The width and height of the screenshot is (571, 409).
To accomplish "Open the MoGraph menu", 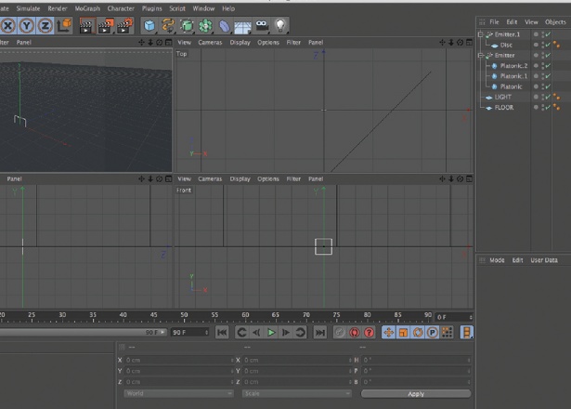I will click(x=87, y=8).
